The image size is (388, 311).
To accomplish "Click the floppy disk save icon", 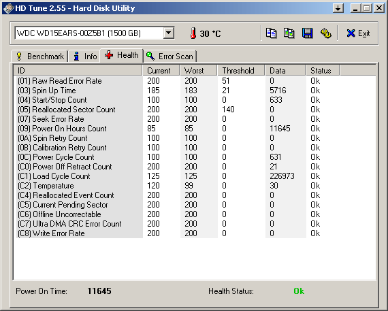I will (x=307, y=33).
